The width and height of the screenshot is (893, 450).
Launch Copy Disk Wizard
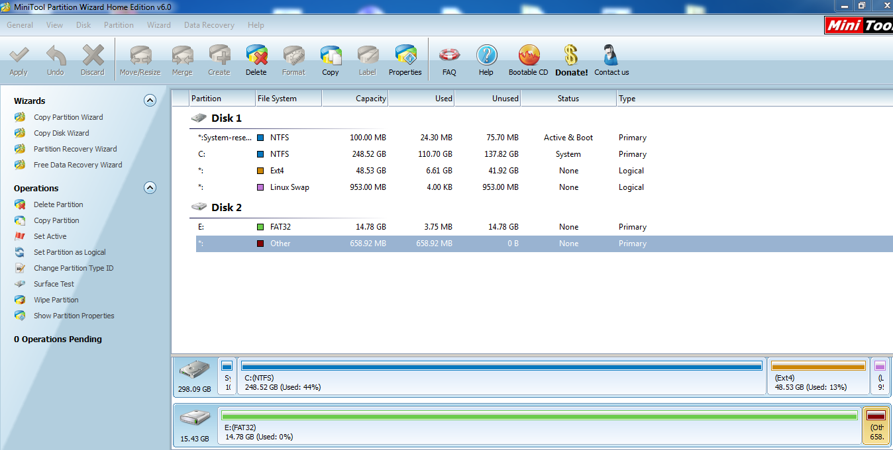[61, 133]
